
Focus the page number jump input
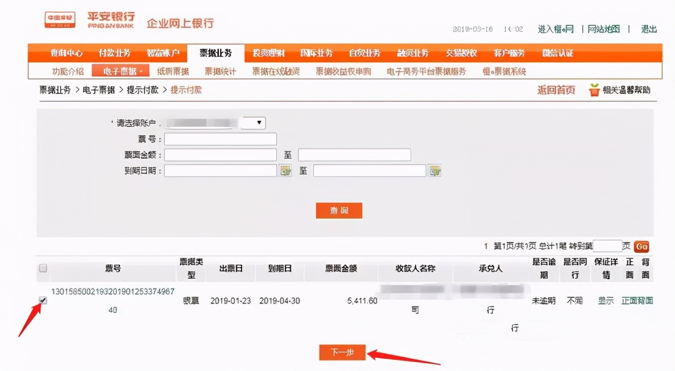(x=607, y=246)
